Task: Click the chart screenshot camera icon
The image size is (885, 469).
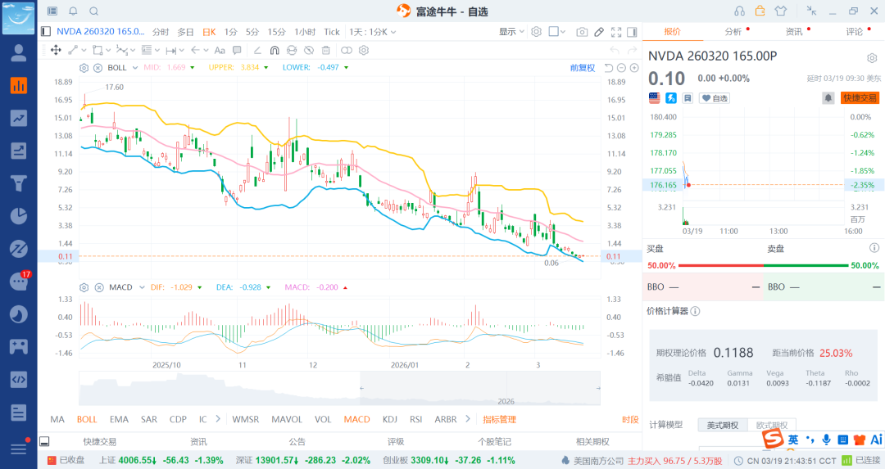Action: (582, 32)
